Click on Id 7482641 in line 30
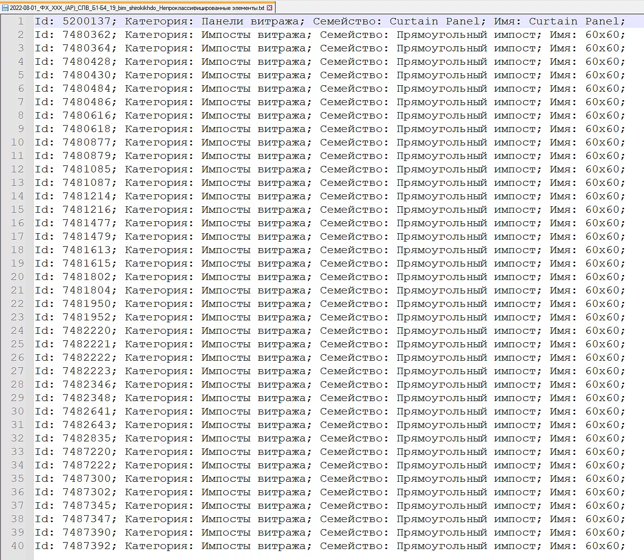 coord(87,412)
